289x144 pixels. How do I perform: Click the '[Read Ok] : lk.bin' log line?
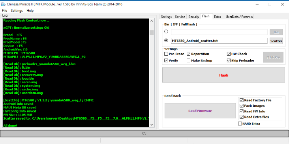tap(17, 67)
